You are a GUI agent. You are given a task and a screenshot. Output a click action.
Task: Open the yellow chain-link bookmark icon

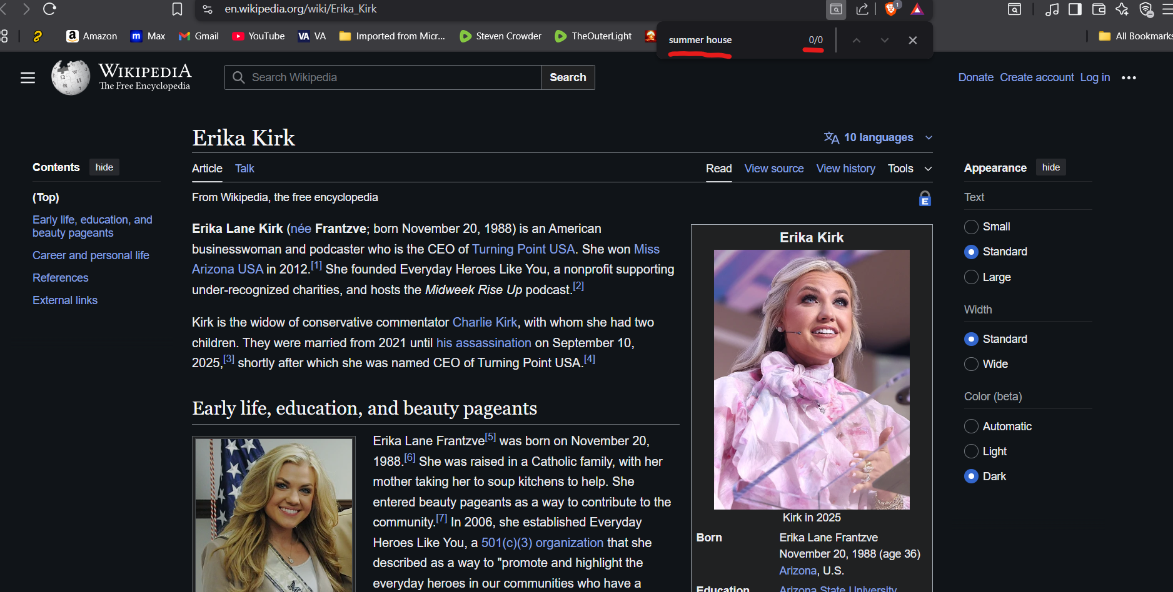(38, 36)
